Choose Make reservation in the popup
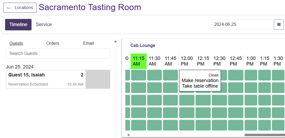Screen dimensions: 285x138 click(200, 81)
